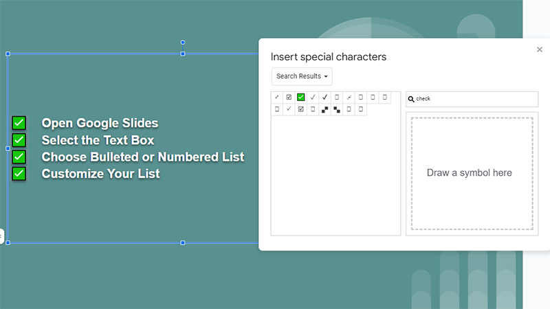Select the ballot box check next to green check
The image size is (550, 309).
pyautogui.click(x=289, y=97)
